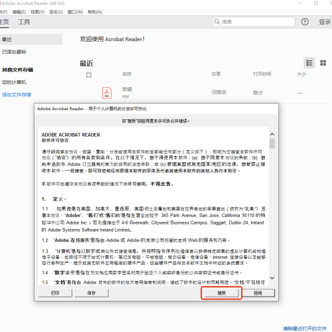This screenshot has width=332, height=332.
Task: Click the 保存 button in dialog
Action: tap(92, 293)
